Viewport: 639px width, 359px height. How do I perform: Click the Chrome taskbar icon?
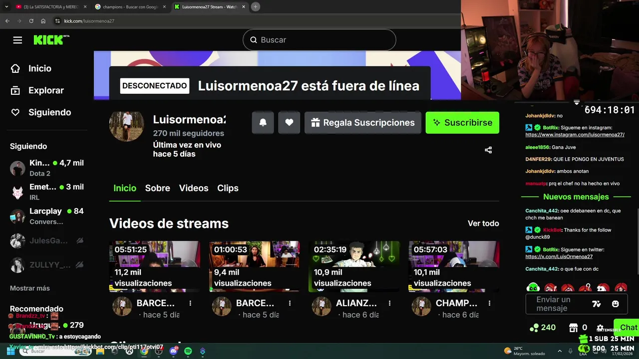pyautogui.click(x=144, y=351)
